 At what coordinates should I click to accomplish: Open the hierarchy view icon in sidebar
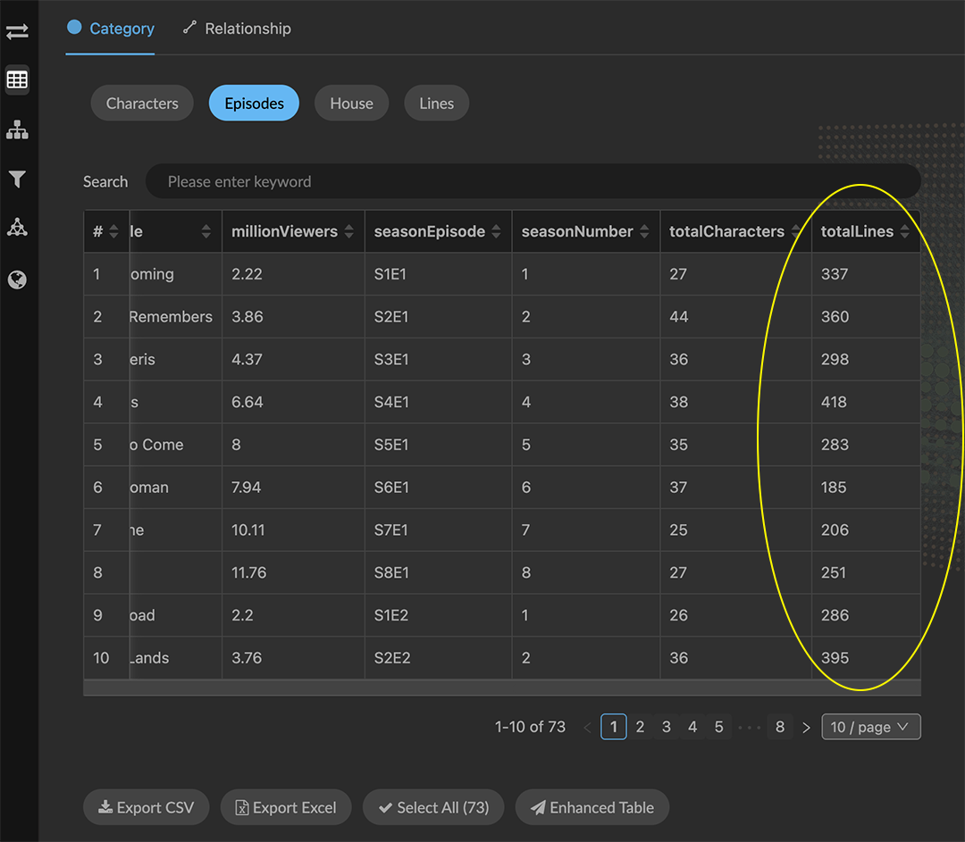click(17, 129)
